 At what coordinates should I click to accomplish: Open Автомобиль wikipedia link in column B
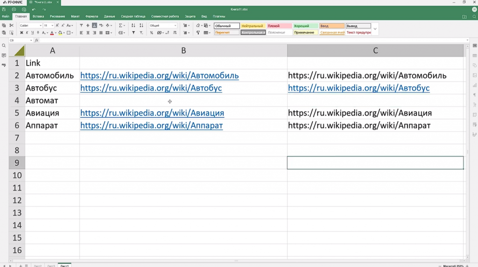coord(160,76)
